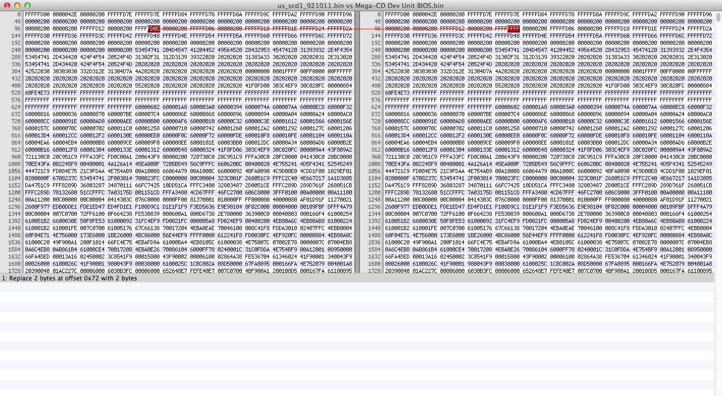Click 0200000F in row 1104 of the right pane

pyautogui.click(x=397, y=179)
